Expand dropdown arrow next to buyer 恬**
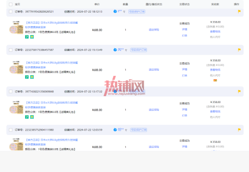 click(126, 130)
